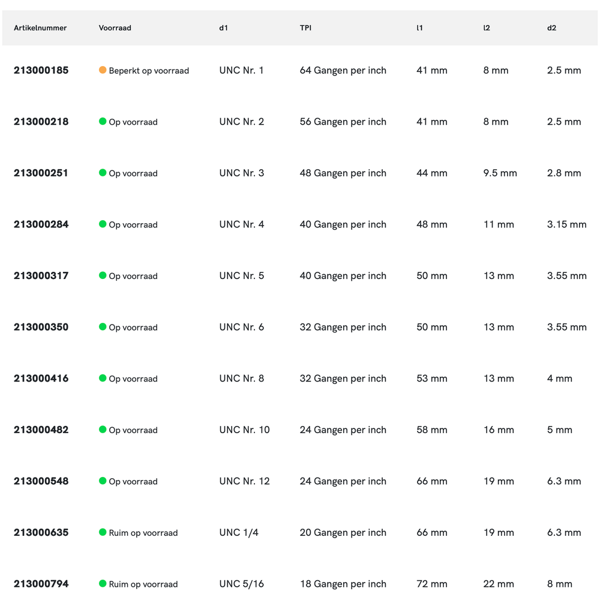This screenshot has height=600, width=600.
Task: Open article number 213000548
Action: (41, 481)
